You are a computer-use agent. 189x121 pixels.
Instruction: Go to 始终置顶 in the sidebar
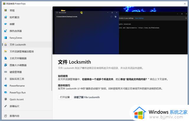point(14,17)
